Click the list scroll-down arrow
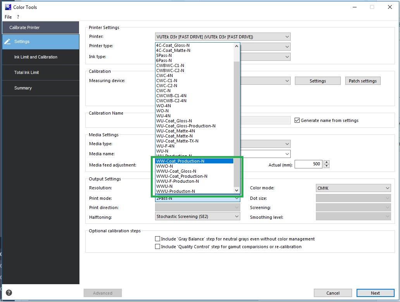Image resolution: width=400 pixels, height=302 pixels. (236, 190)
